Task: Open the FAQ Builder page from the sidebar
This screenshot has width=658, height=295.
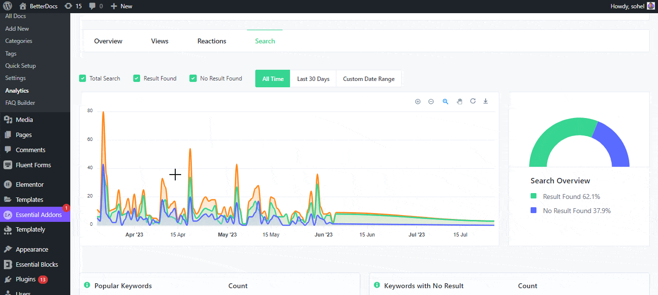Action: coord(20,102)
